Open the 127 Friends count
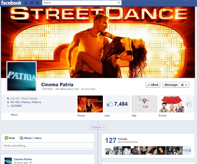Viewport: 197px width, 164px height. [x=111, y=140]
